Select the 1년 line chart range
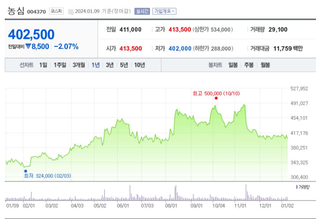 click(x=96, y=65)
